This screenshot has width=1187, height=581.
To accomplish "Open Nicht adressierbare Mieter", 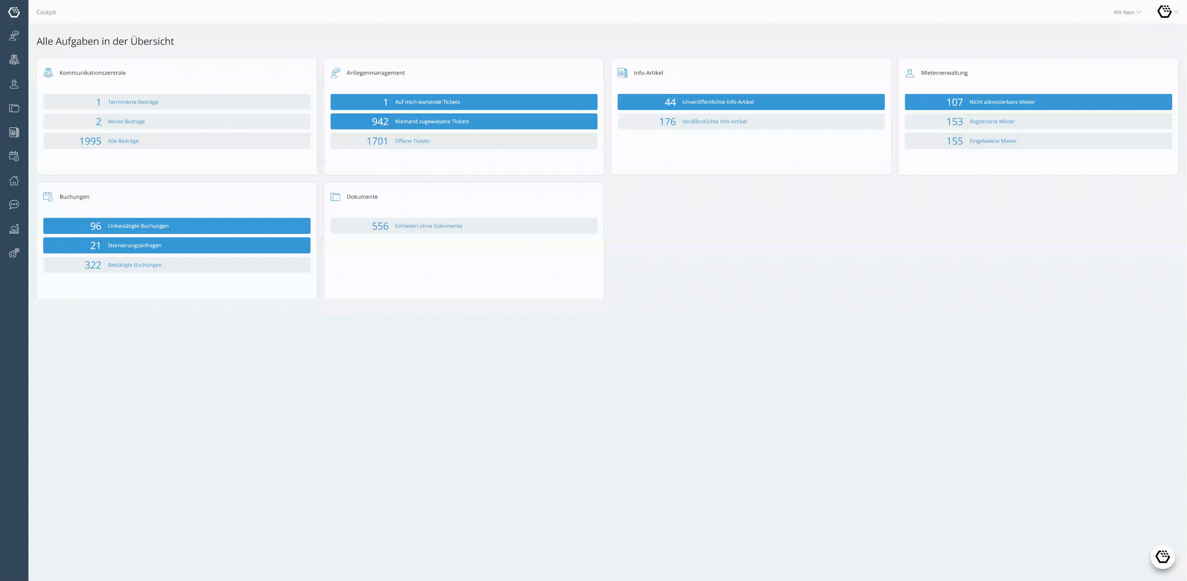I will [x=1038, y=102].
